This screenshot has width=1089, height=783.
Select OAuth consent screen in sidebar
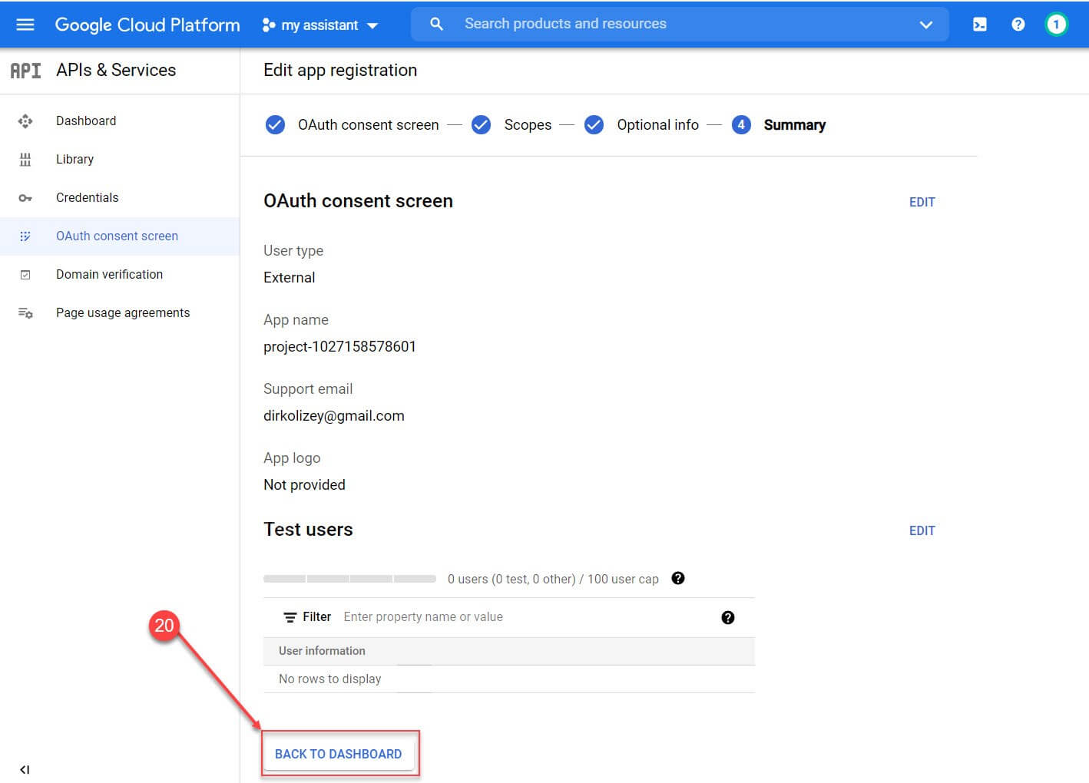click(117, 236)
